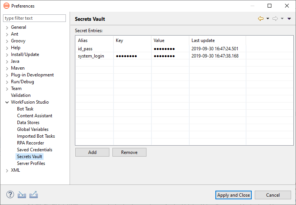Click Apply and Close button
Image resolution: width=296 pixels, height=205 pixels.
234,195
